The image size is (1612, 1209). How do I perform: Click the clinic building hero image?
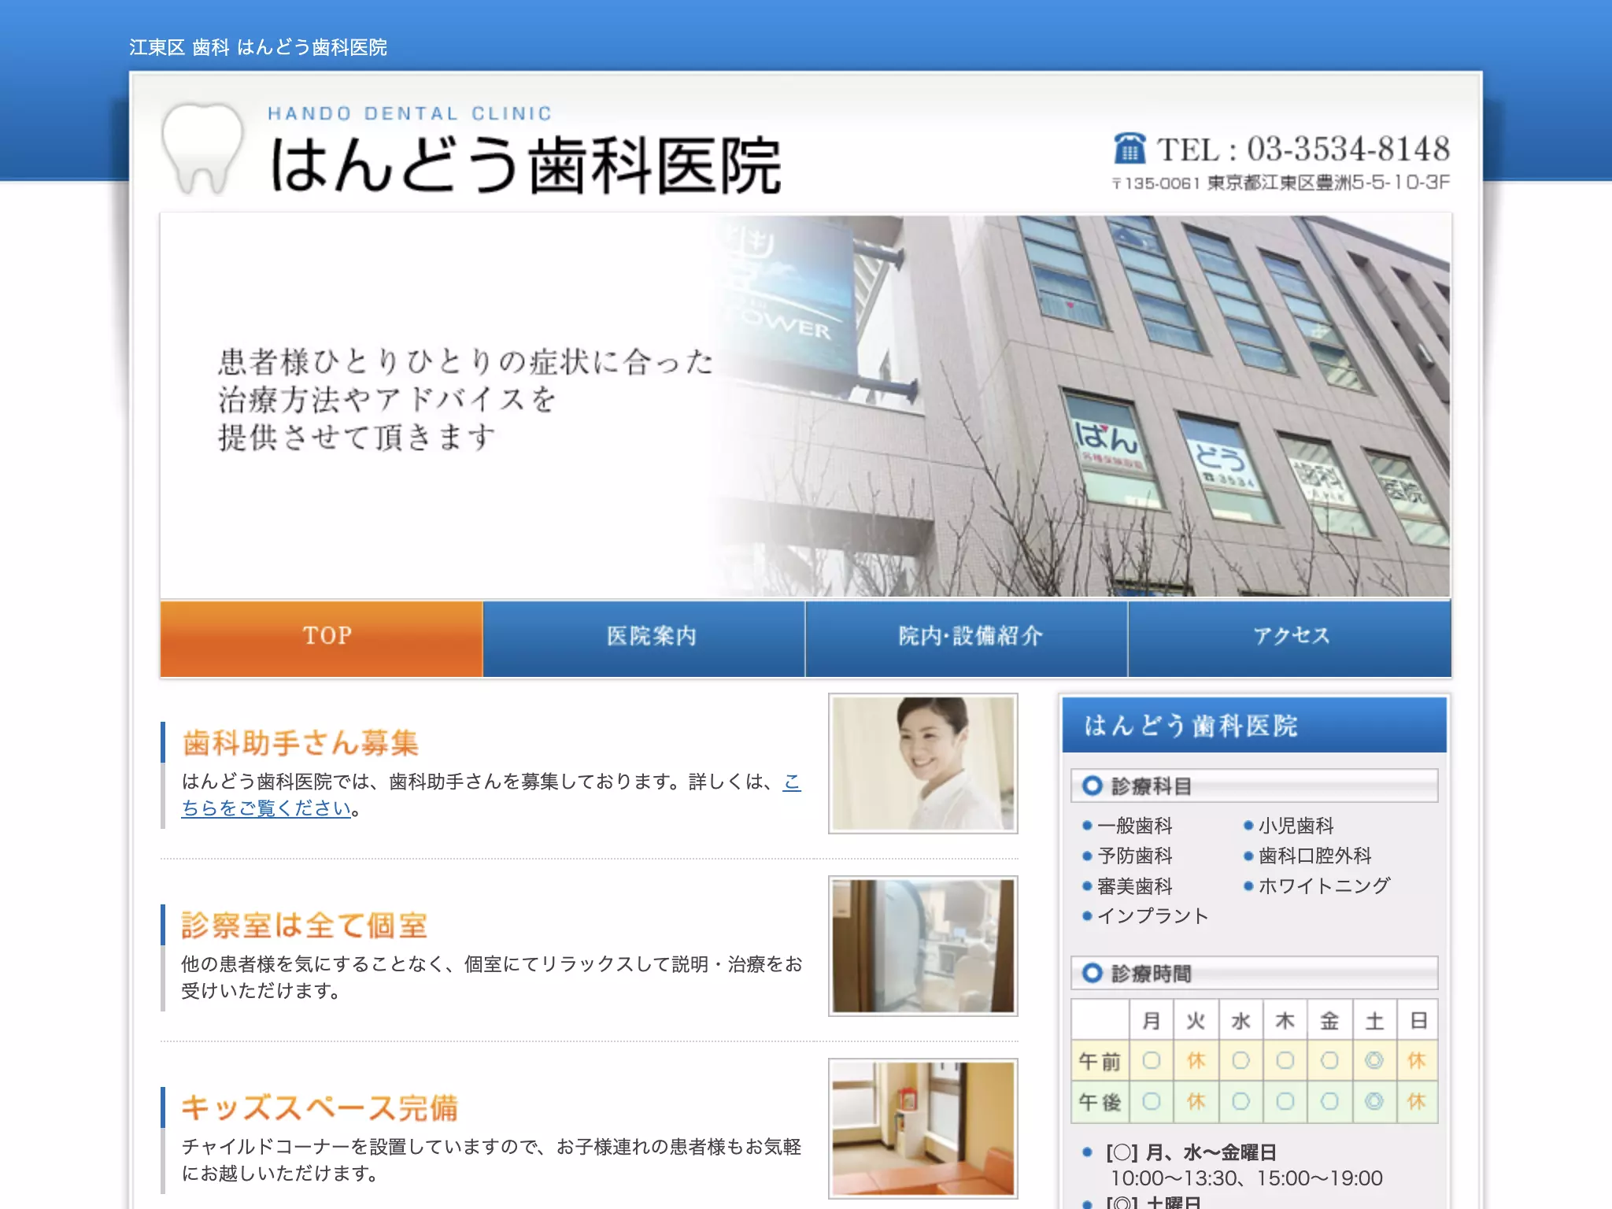point(806,406)
